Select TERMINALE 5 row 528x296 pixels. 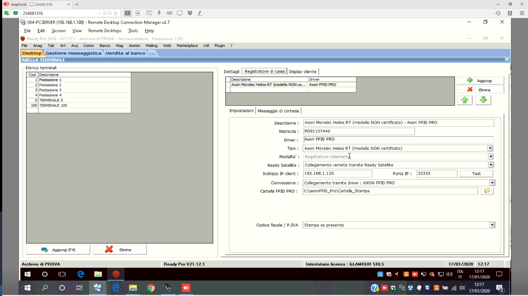(x=79, y=100)
